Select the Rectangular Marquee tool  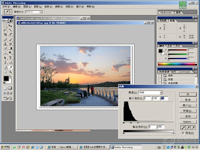tap(5, 26)
